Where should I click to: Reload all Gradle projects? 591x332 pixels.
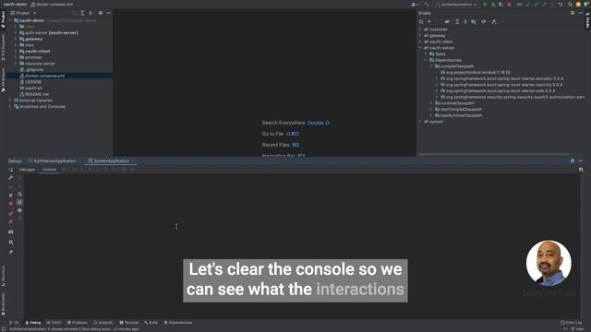(x=421, y=22)
